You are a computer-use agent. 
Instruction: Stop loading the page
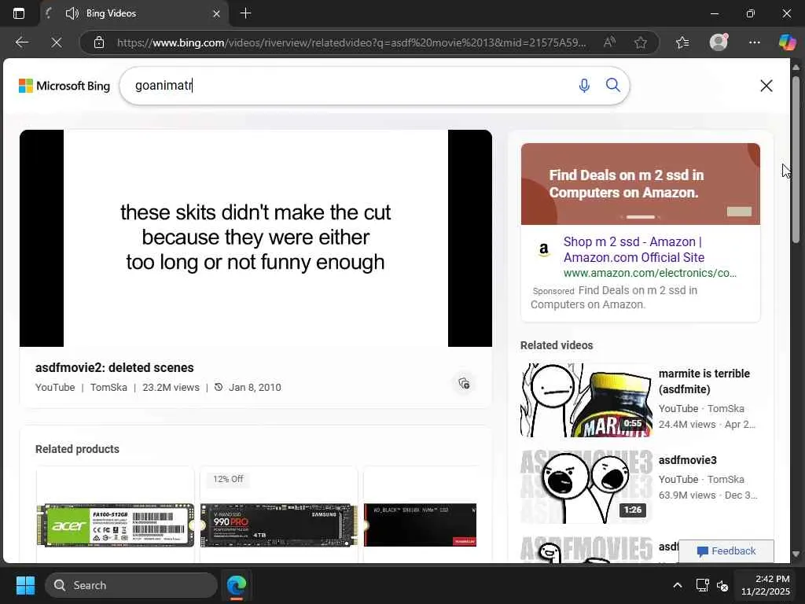coord(57,42)
